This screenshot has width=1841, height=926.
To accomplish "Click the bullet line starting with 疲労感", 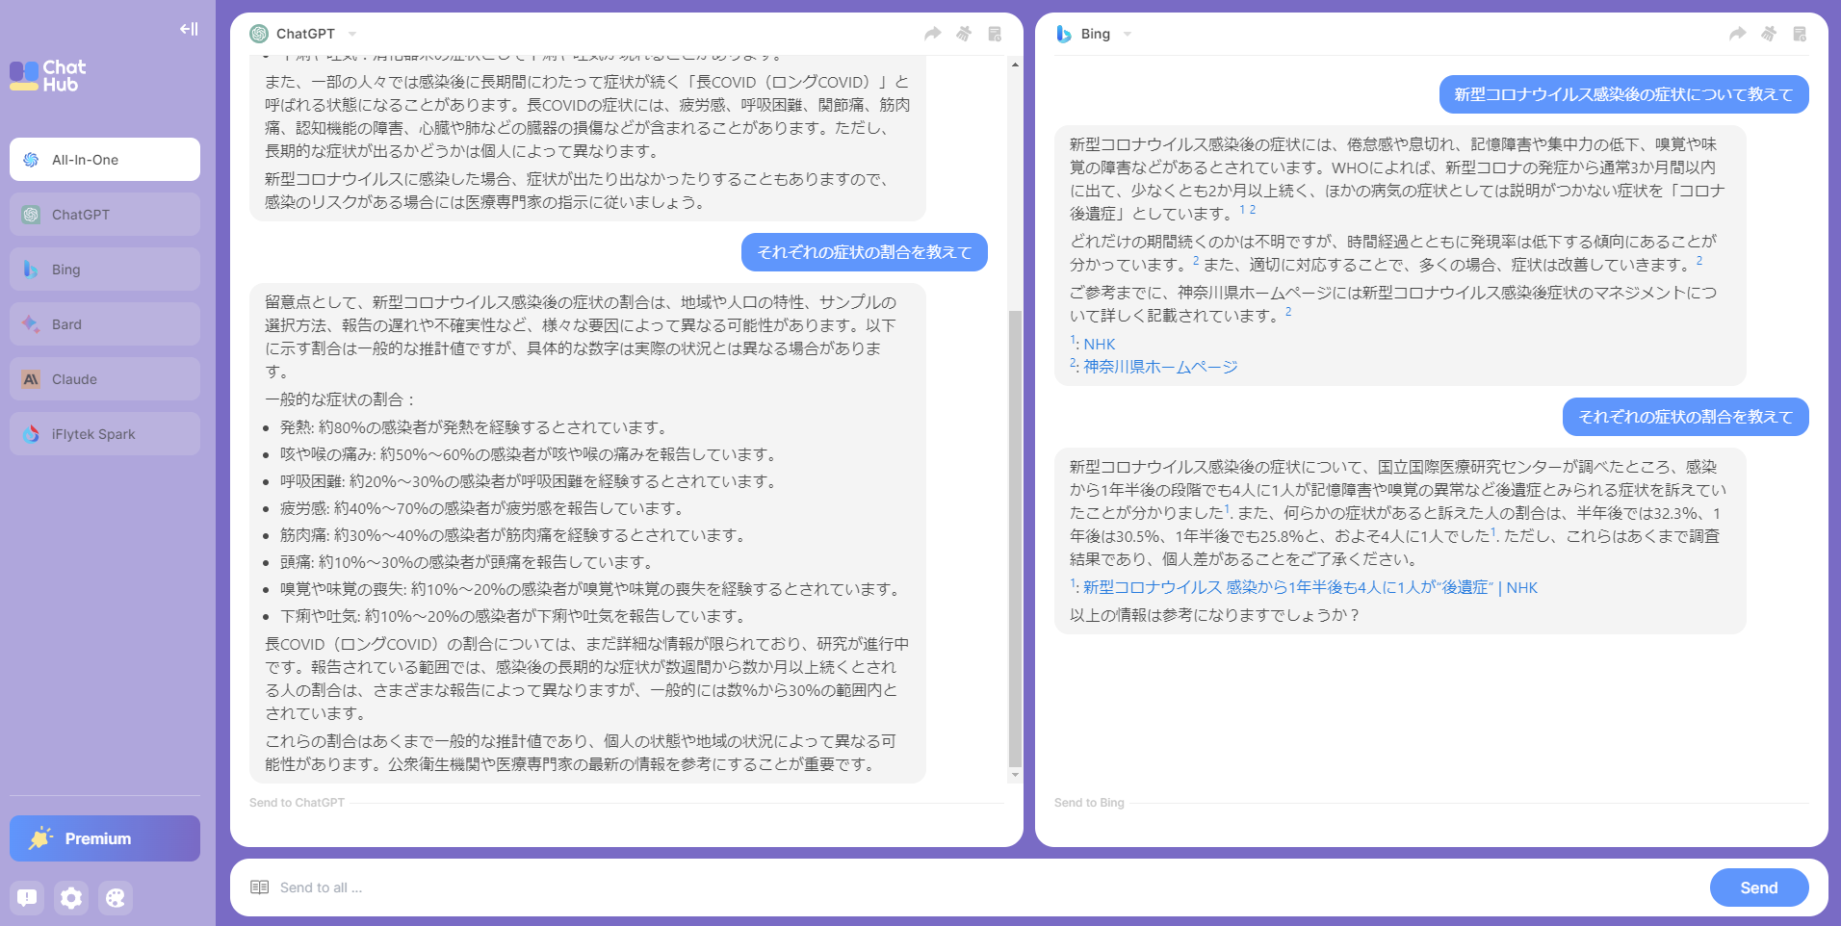I will click(482, 508).
